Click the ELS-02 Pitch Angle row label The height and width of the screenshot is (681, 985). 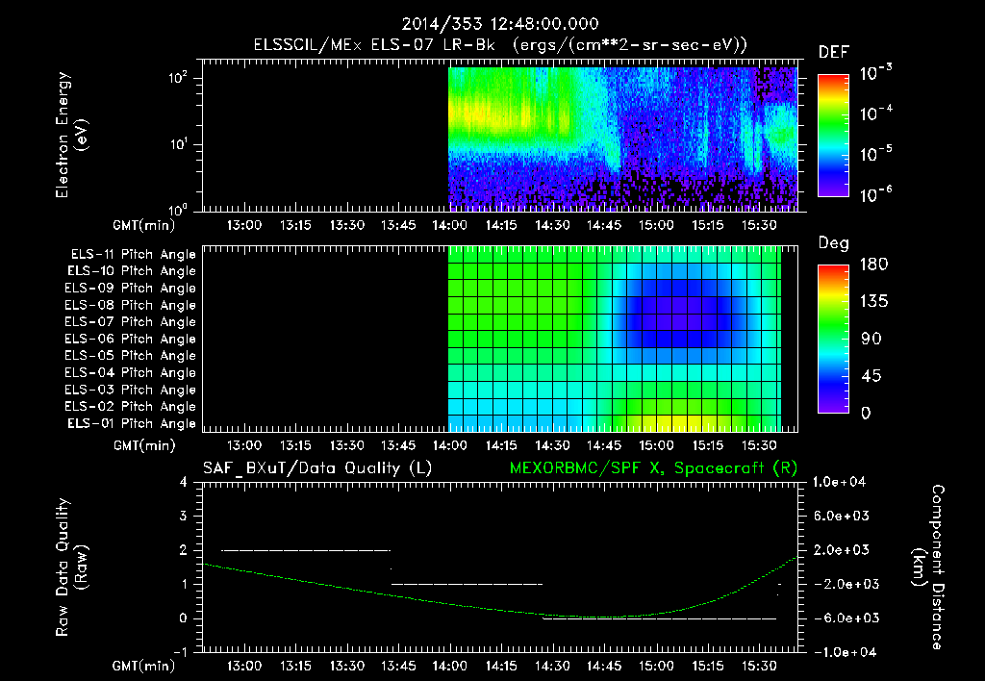coord(131,407)
